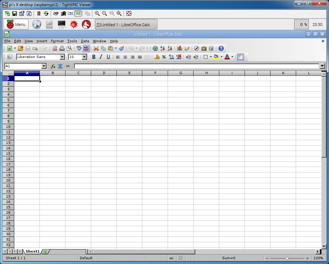Insert a Chart
The width and height of the screenshot is (329, 264).
(180, 48)
